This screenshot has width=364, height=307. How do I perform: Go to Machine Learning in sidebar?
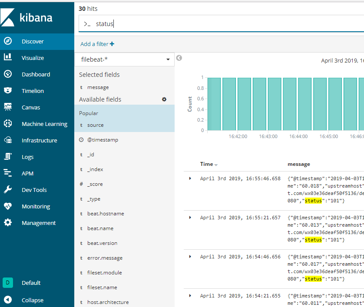(x=45, y=124)
